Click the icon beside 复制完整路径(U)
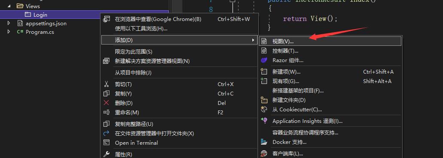The width and height of the screenshot is (443, 158). click(106, 124)
